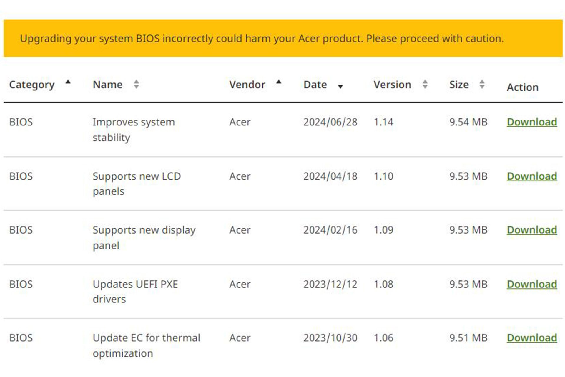The image size is (565, 377).
Task: Sort table by Version arrows icon
Action: coord(425,85)
